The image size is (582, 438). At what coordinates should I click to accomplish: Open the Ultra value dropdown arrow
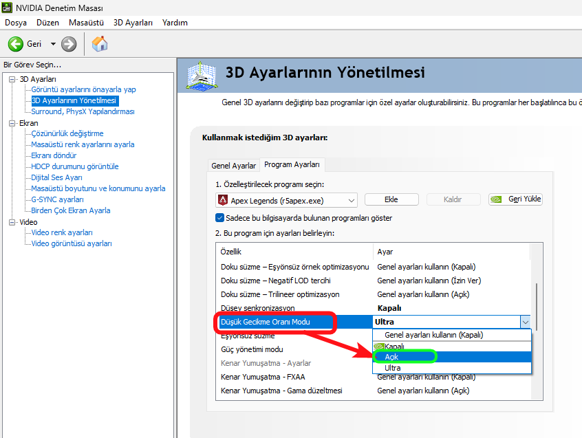tap(525, 322)
